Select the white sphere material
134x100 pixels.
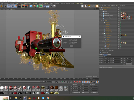click(x=2, y=88)
